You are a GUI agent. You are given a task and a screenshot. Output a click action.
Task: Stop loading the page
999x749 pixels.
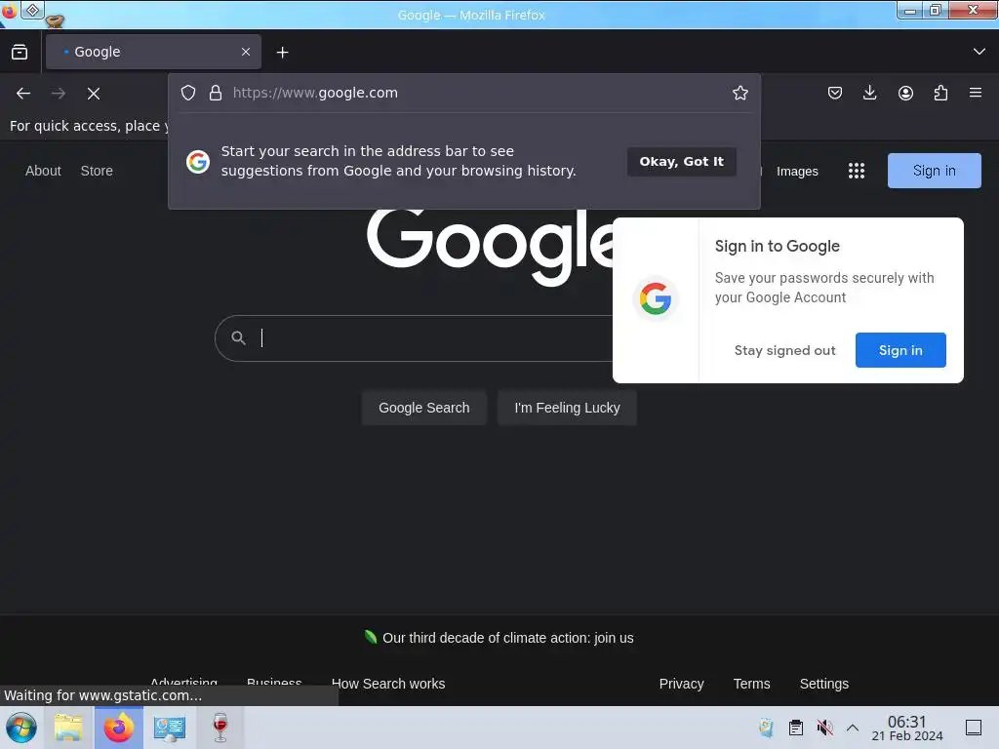(x=94, y=94)
